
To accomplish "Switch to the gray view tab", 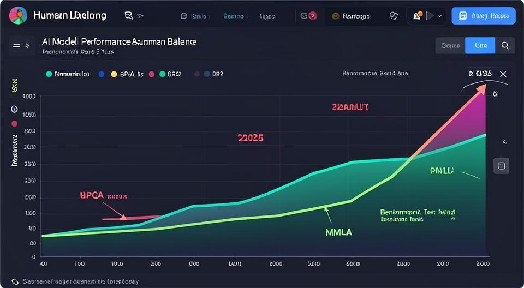I will tap(450, 45).
